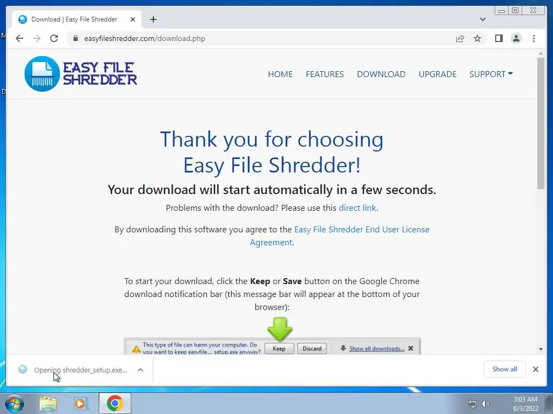Click the padlock site info icon
553x414 pixels.
(x=75, y=38)
